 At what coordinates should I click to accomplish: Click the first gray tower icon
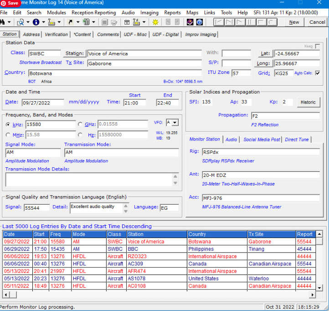168,22
